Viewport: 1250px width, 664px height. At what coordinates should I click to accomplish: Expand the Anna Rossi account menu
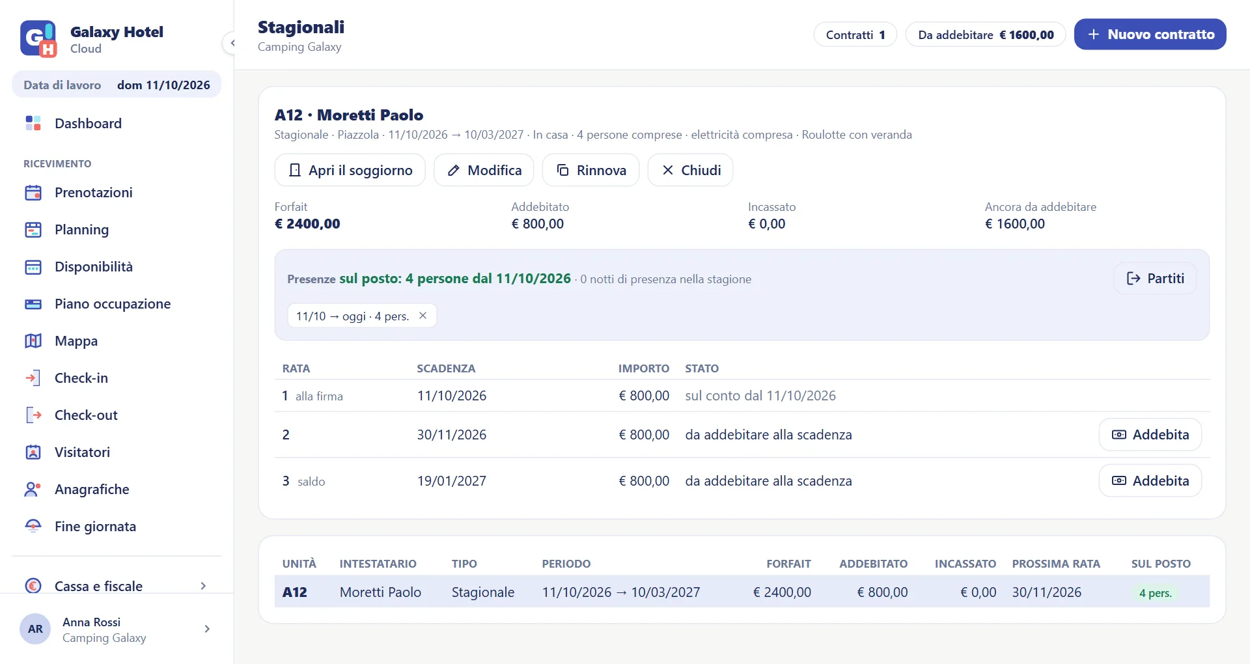click(207, 629)
